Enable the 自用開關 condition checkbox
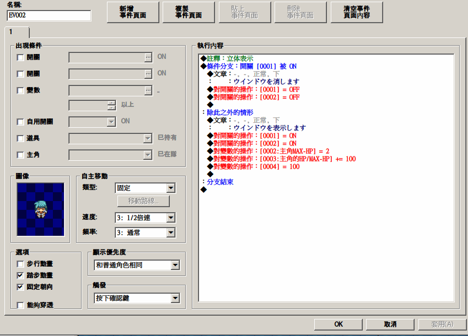468x336 pixels. pos(20,122)
